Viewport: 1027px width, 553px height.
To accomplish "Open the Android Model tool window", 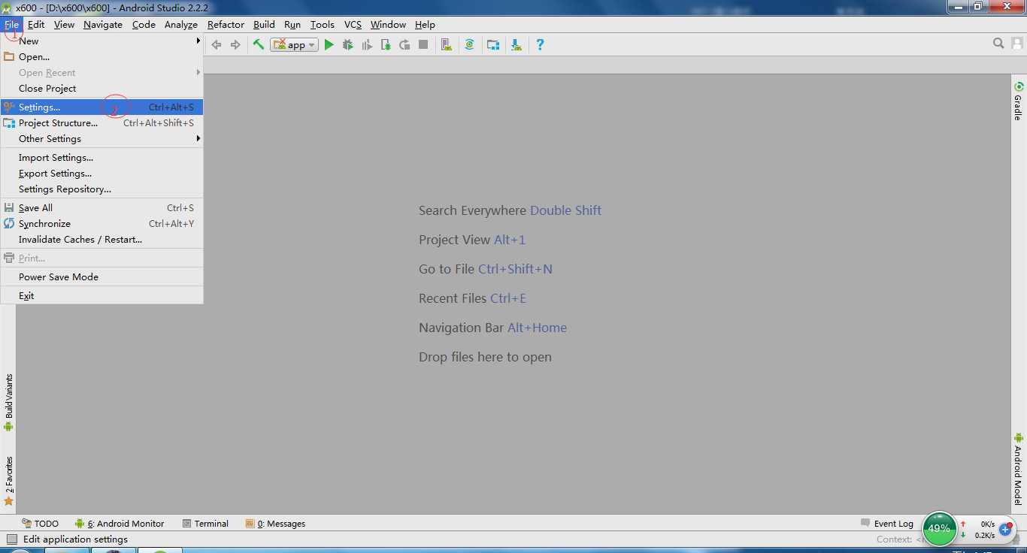I will (1019, 469).
